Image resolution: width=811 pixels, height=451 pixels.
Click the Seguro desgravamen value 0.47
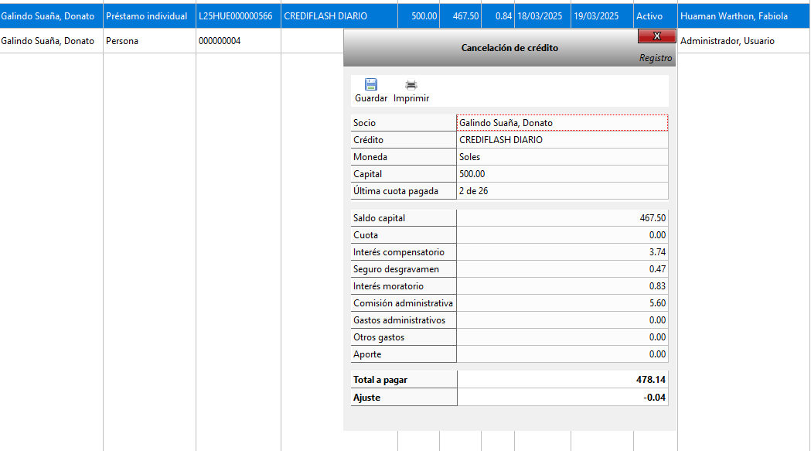[561, 269]
